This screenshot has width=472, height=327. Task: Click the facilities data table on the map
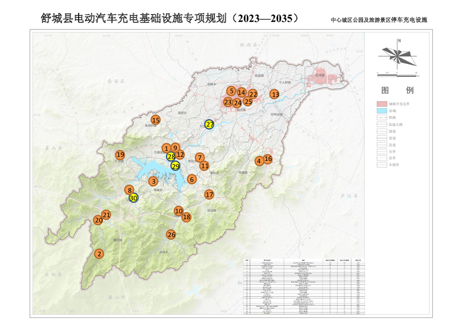coord(304,286)
